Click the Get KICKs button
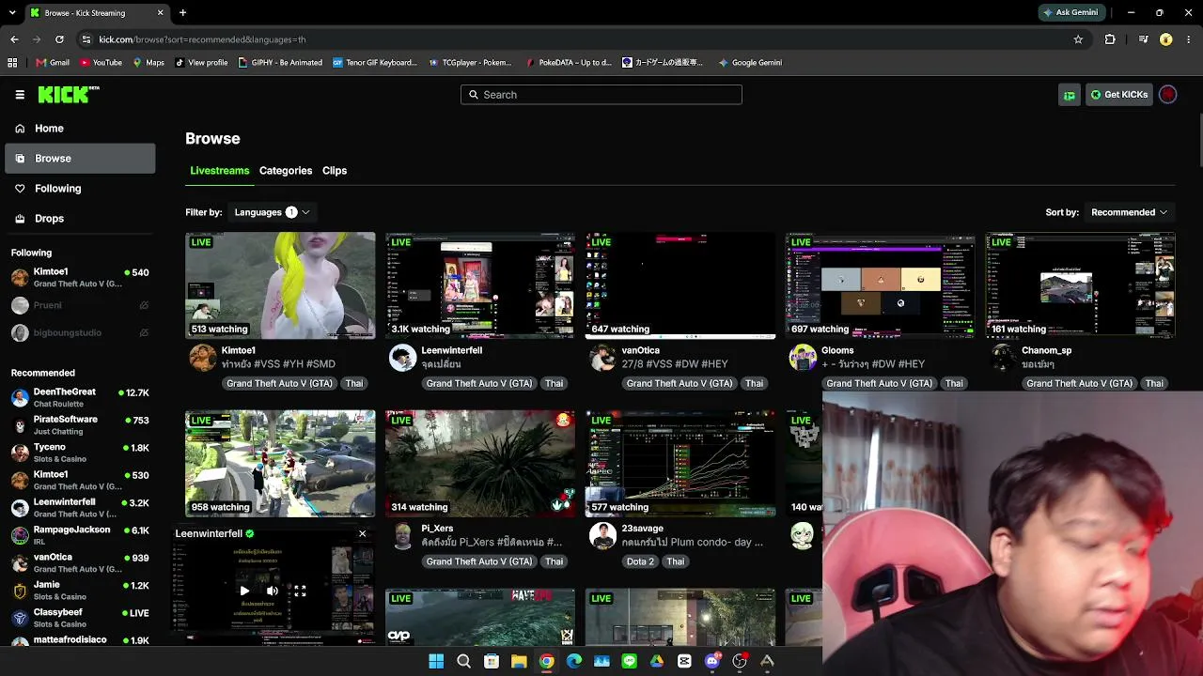This screenshot has height=676, width=1203. coord(1118,95)
